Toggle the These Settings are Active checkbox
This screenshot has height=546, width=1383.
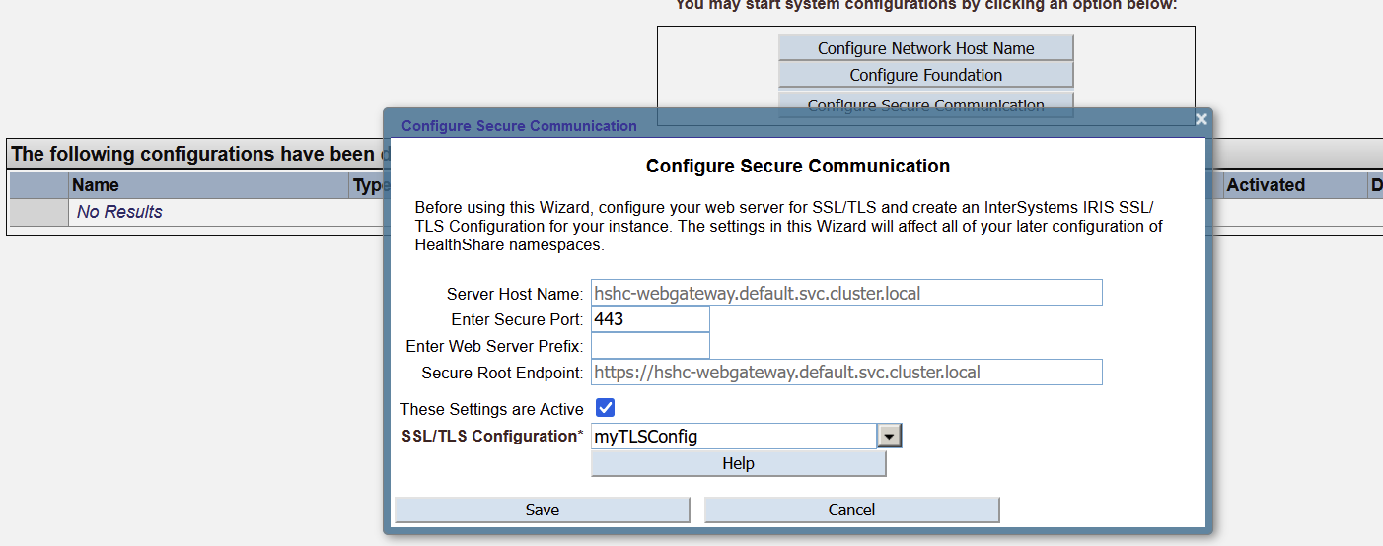tap(606, 408)
